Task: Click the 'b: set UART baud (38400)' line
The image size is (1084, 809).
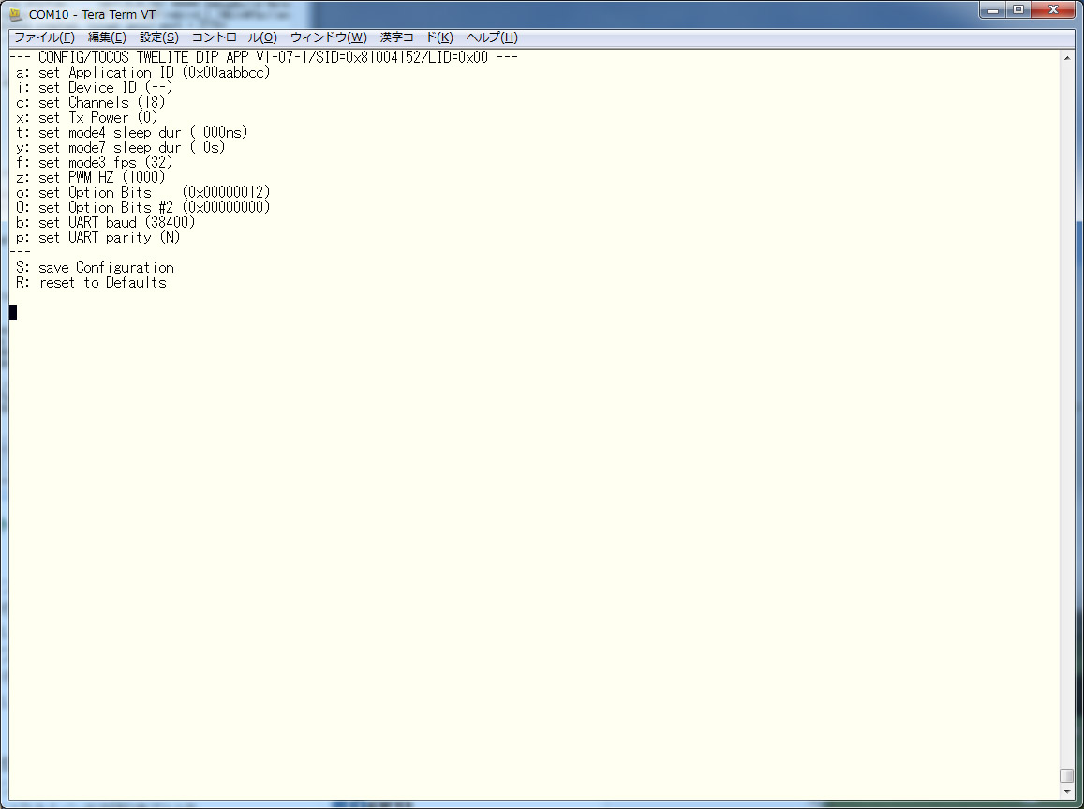Action: [105, 223]
